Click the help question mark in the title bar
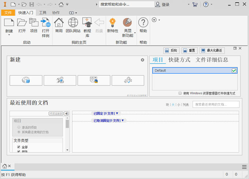Viewport: 249px width, 179px height. coord(206,4)
